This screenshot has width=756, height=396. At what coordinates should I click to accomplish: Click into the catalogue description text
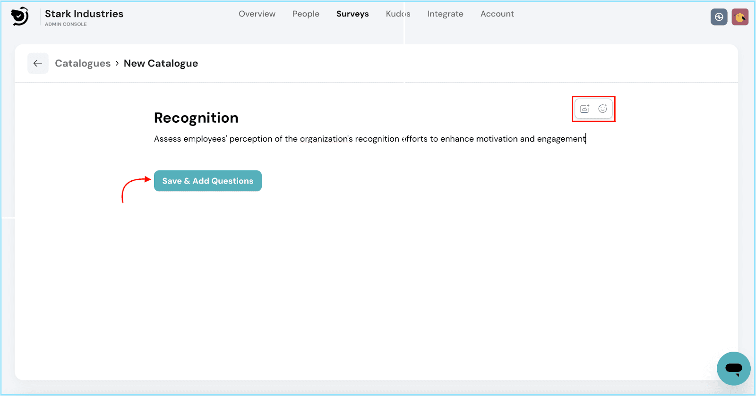click(369, 139)
